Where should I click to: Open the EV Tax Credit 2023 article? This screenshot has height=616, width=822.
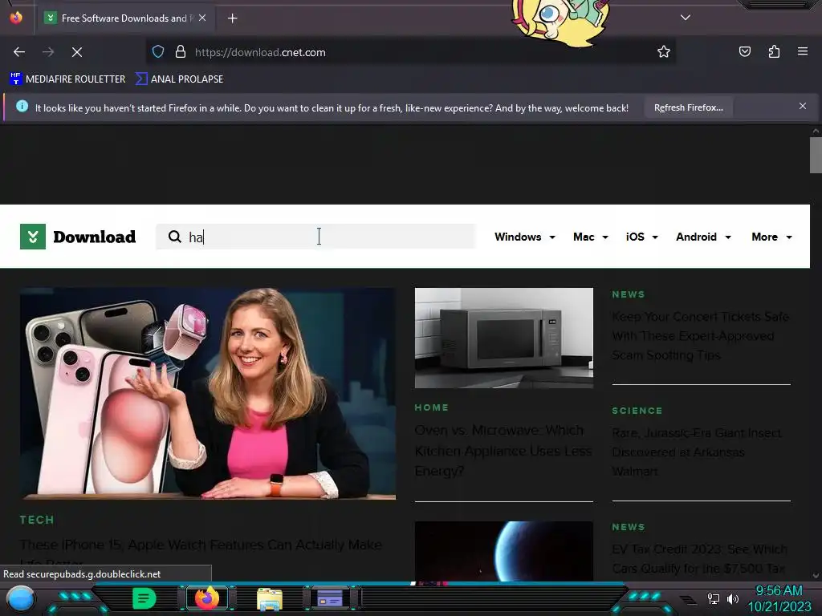(x=699, y=558)
